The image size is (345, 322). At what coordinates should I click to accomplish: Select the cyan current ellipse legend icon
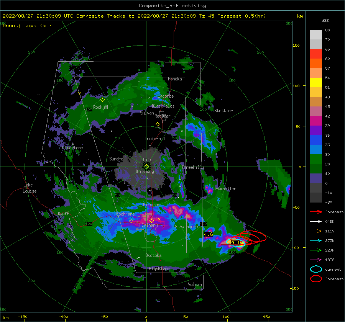tap(316, 269)
